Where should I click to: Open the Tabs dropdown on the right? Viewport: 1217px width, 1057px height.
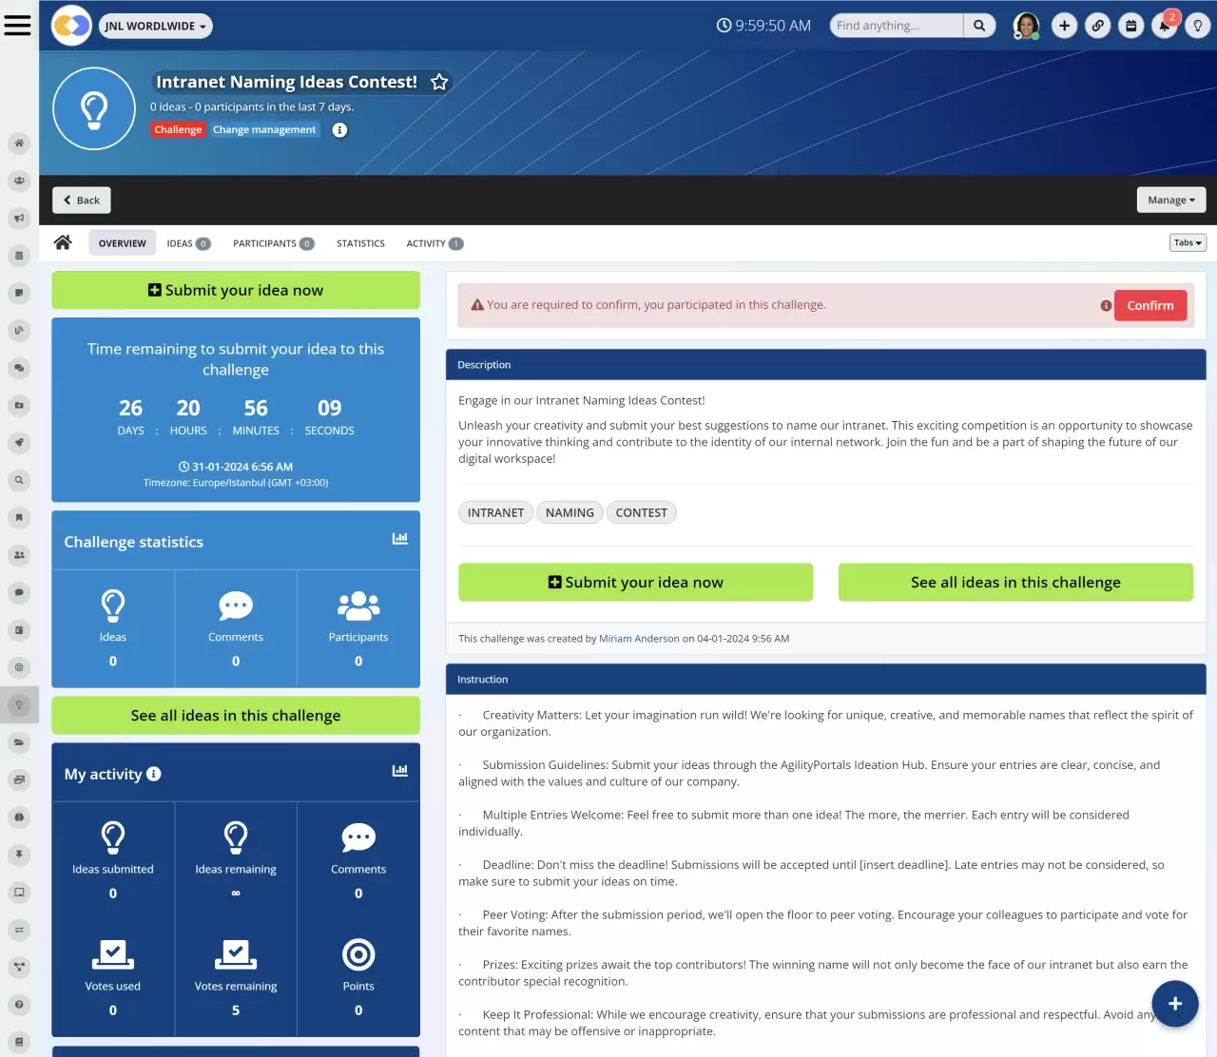[1187, 242]
